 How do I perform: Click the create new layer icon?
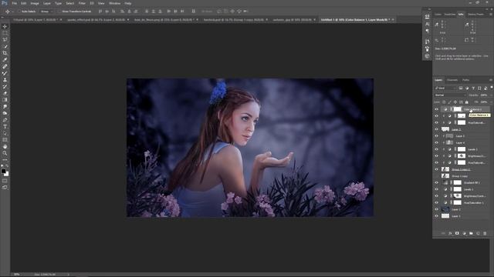[478, 233]
